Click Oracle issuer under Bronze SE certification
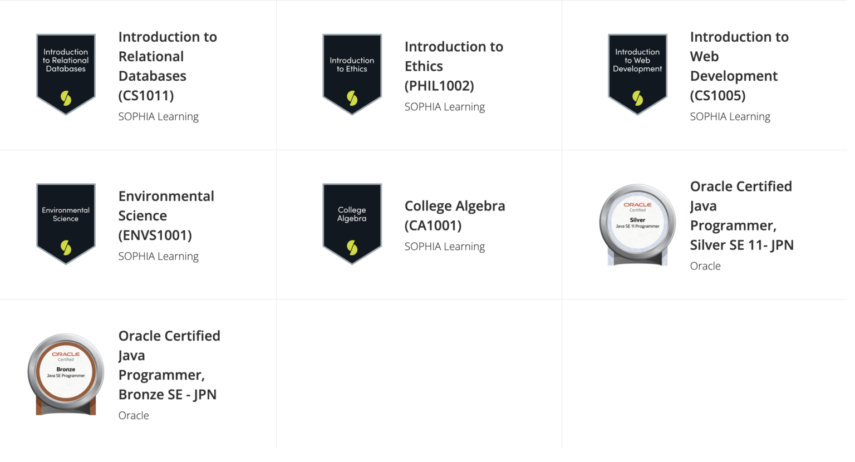This screenshot has width=855, height=462. coord(134,416)
